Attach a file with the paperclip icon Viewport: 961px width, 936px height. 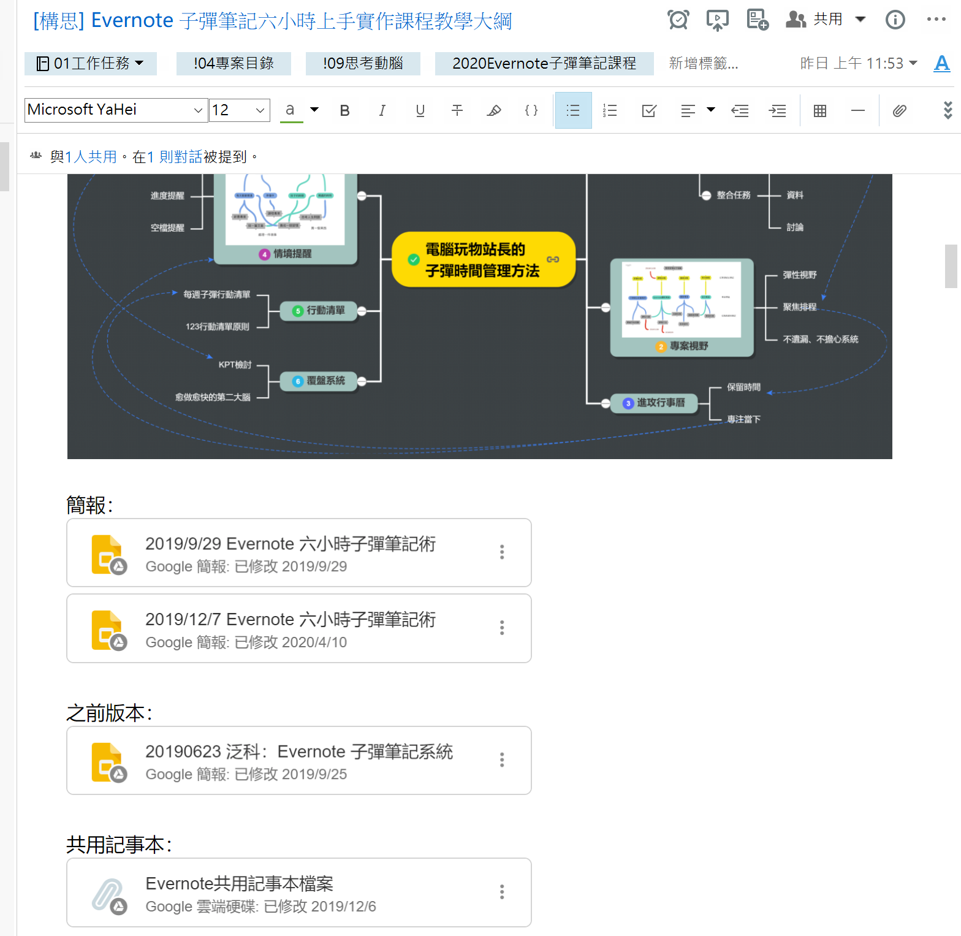pos(899,110)
